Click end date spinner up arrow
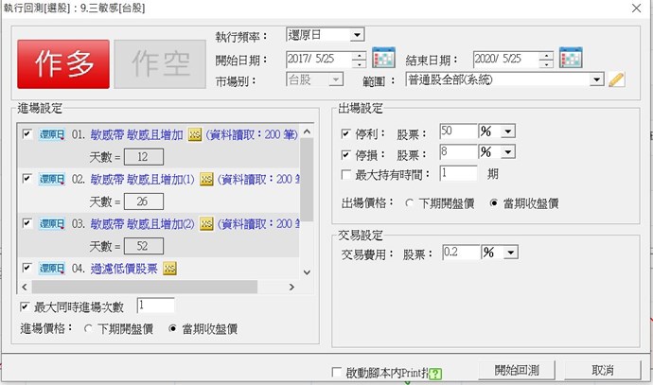Screen dimensions: 653x385 coord(546,56)
